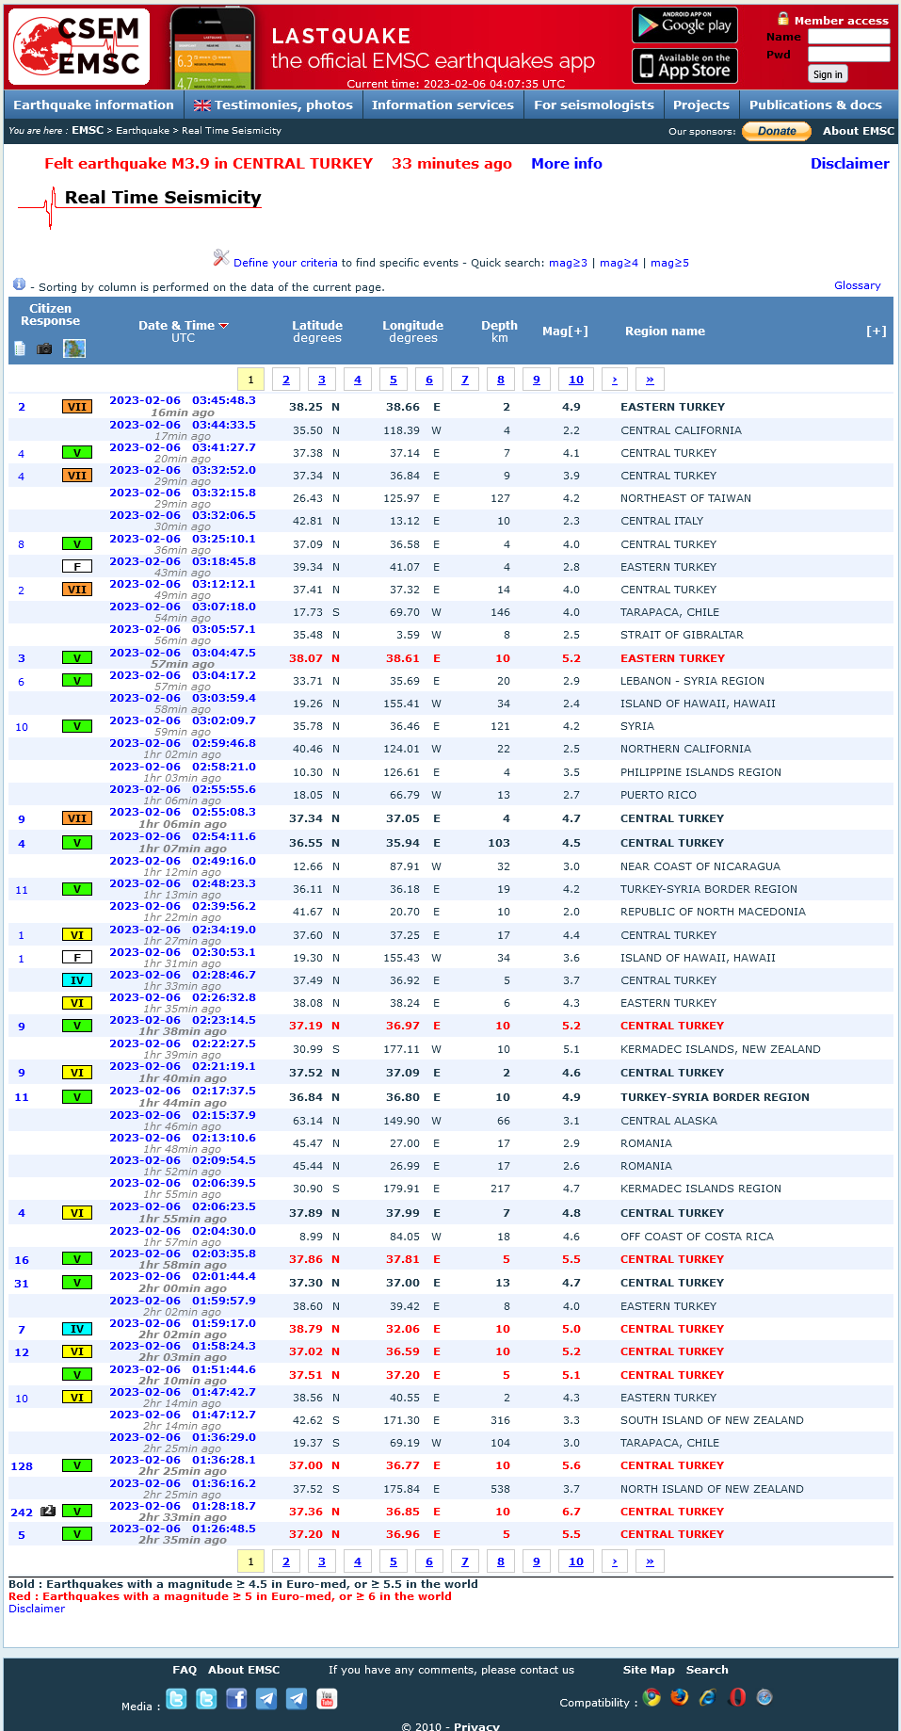Click the document icon under Citizen Response

[20, 348]
